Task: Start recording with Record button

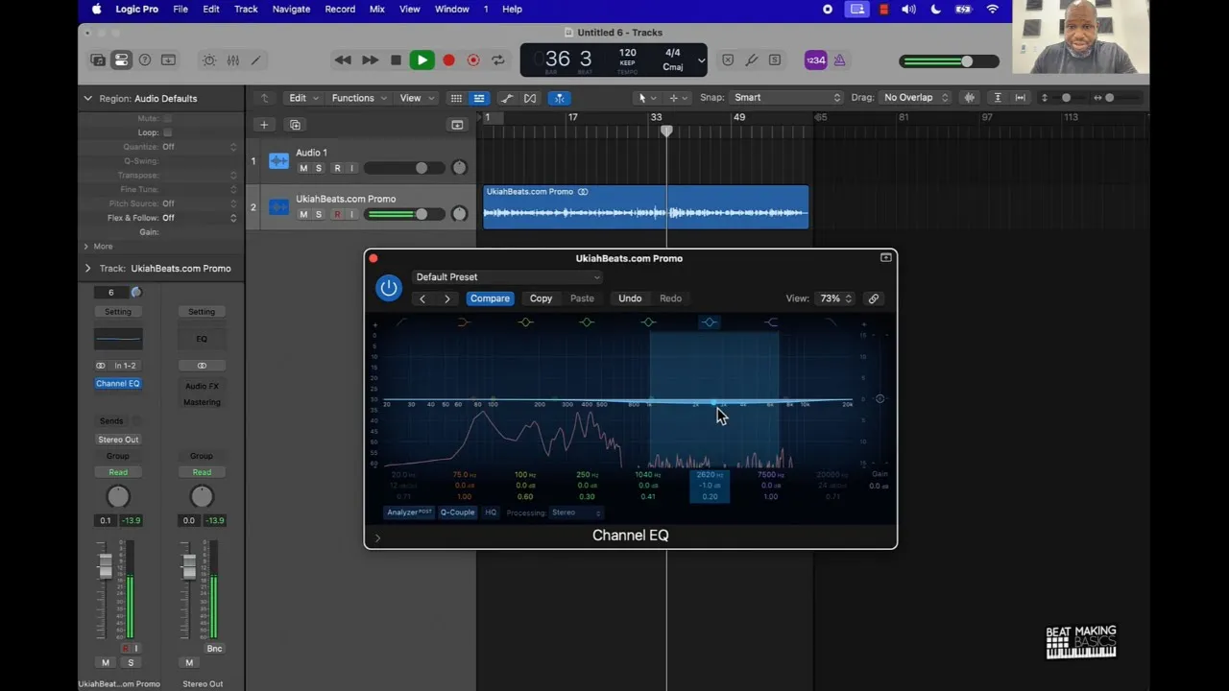Action: (448, 60)
